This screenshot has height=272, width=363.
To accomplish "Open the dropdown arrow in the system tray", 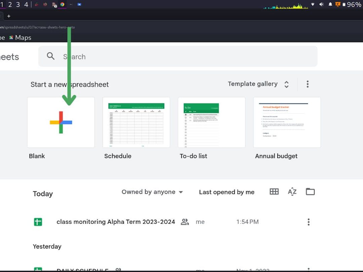I will [x=313, y=5].
